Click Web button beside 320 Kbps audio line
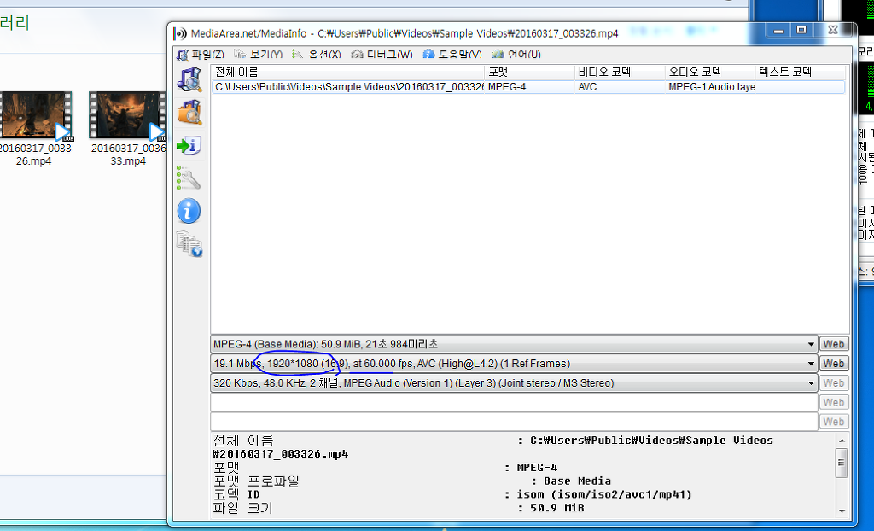Viewport: 874px width, 531px height. (834, 383)
